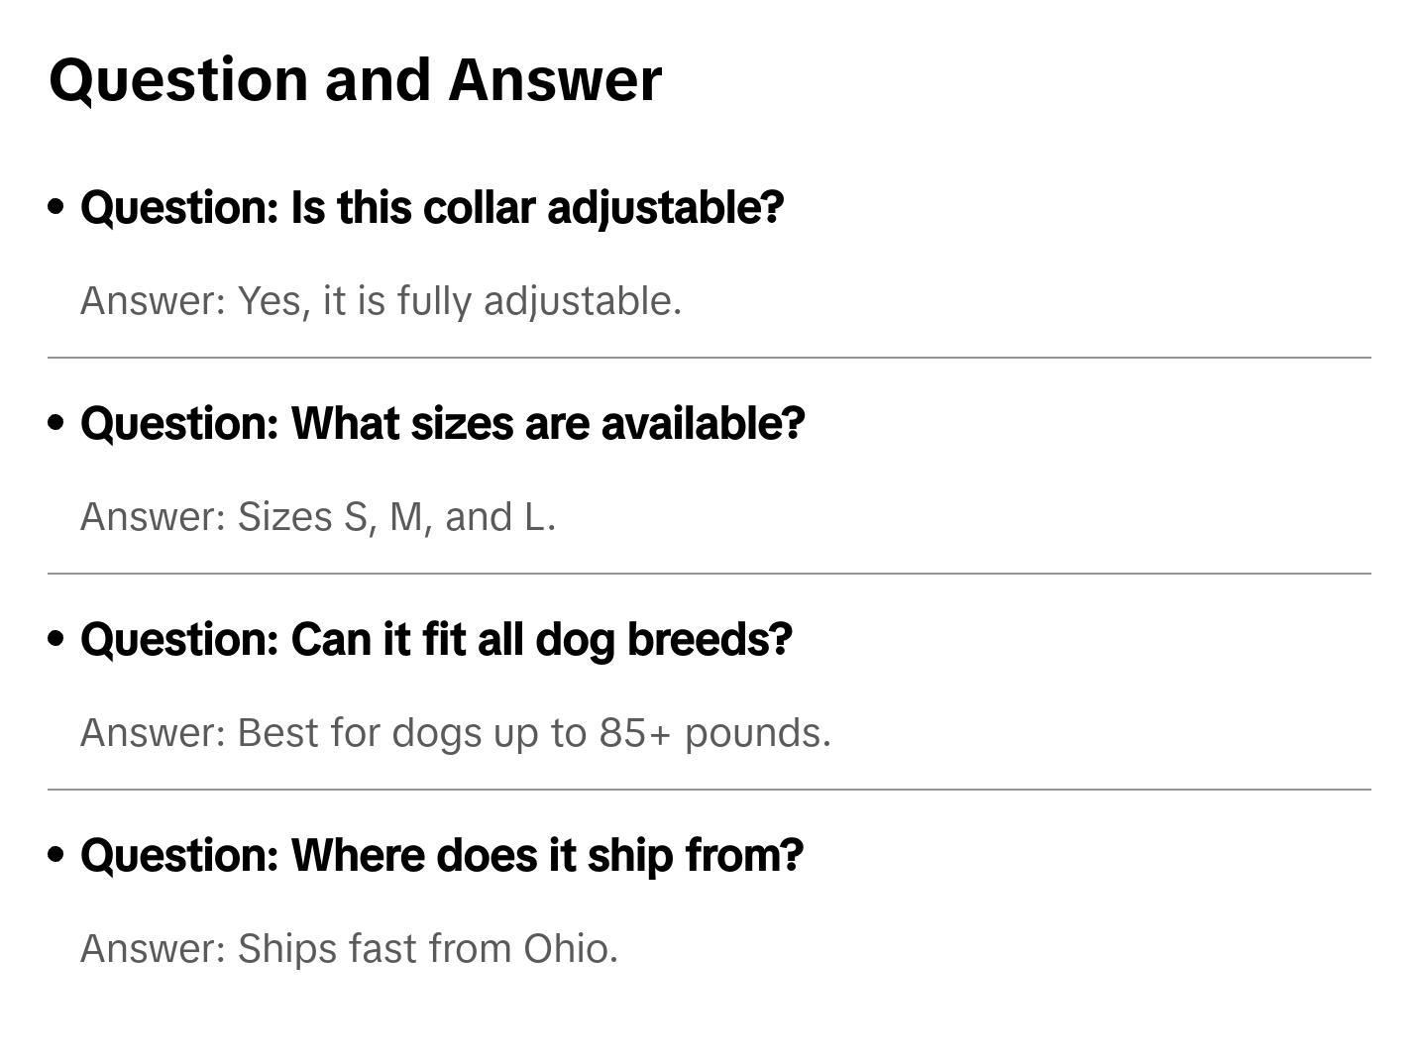
Task: Click the divider line below the sizes answer
Action: point(709,574)
